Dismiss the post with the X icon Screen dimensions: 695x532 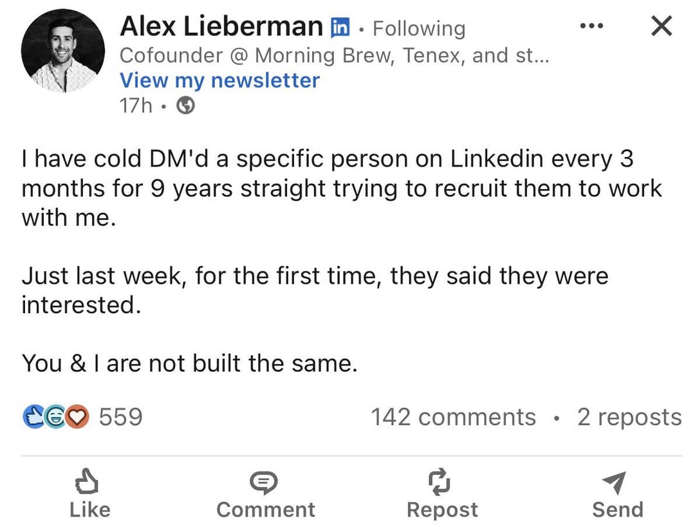point(662,26)
